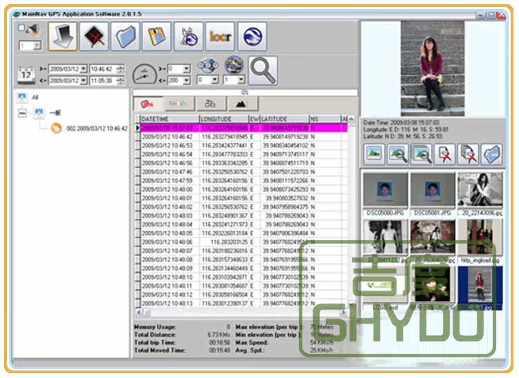Image resolution: width=519 pixels, height=378 pixels.
Task: Click the table's horizontal scrollbar left arrow
Action: pyautogui.click(x=139, y=312)
